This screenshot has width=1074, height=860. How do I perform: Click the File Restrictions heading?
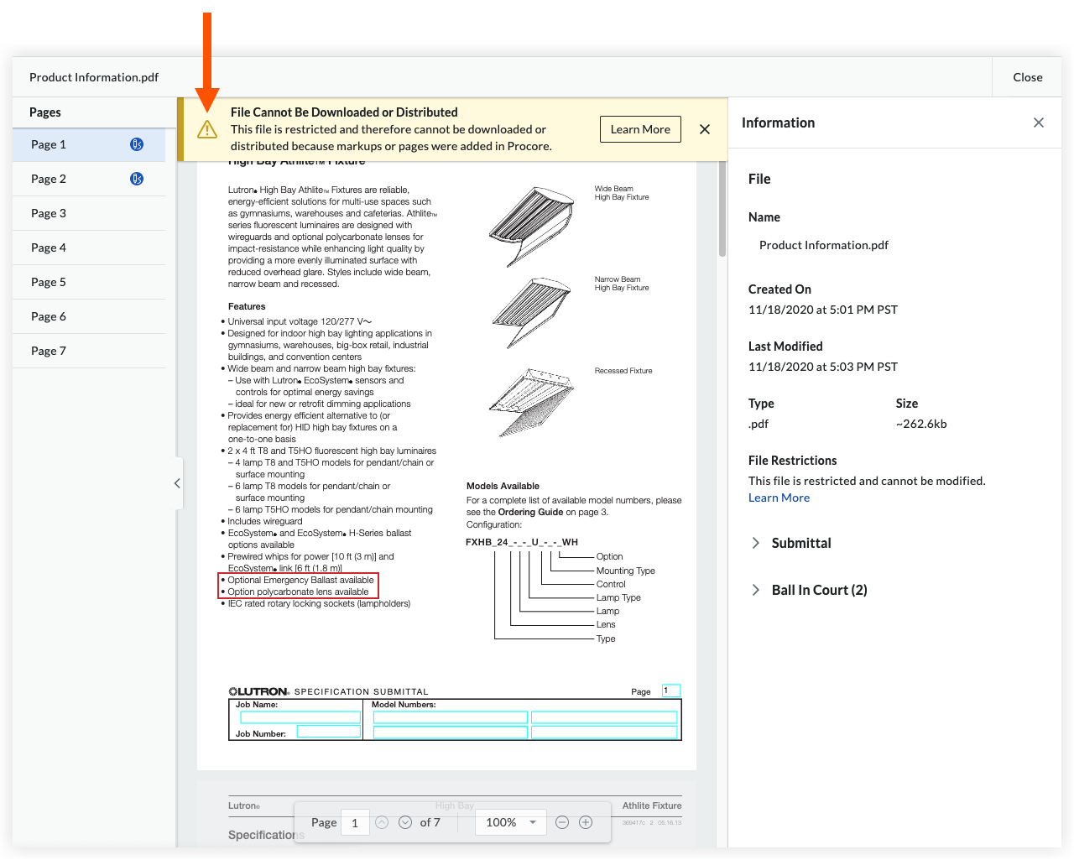793,461
